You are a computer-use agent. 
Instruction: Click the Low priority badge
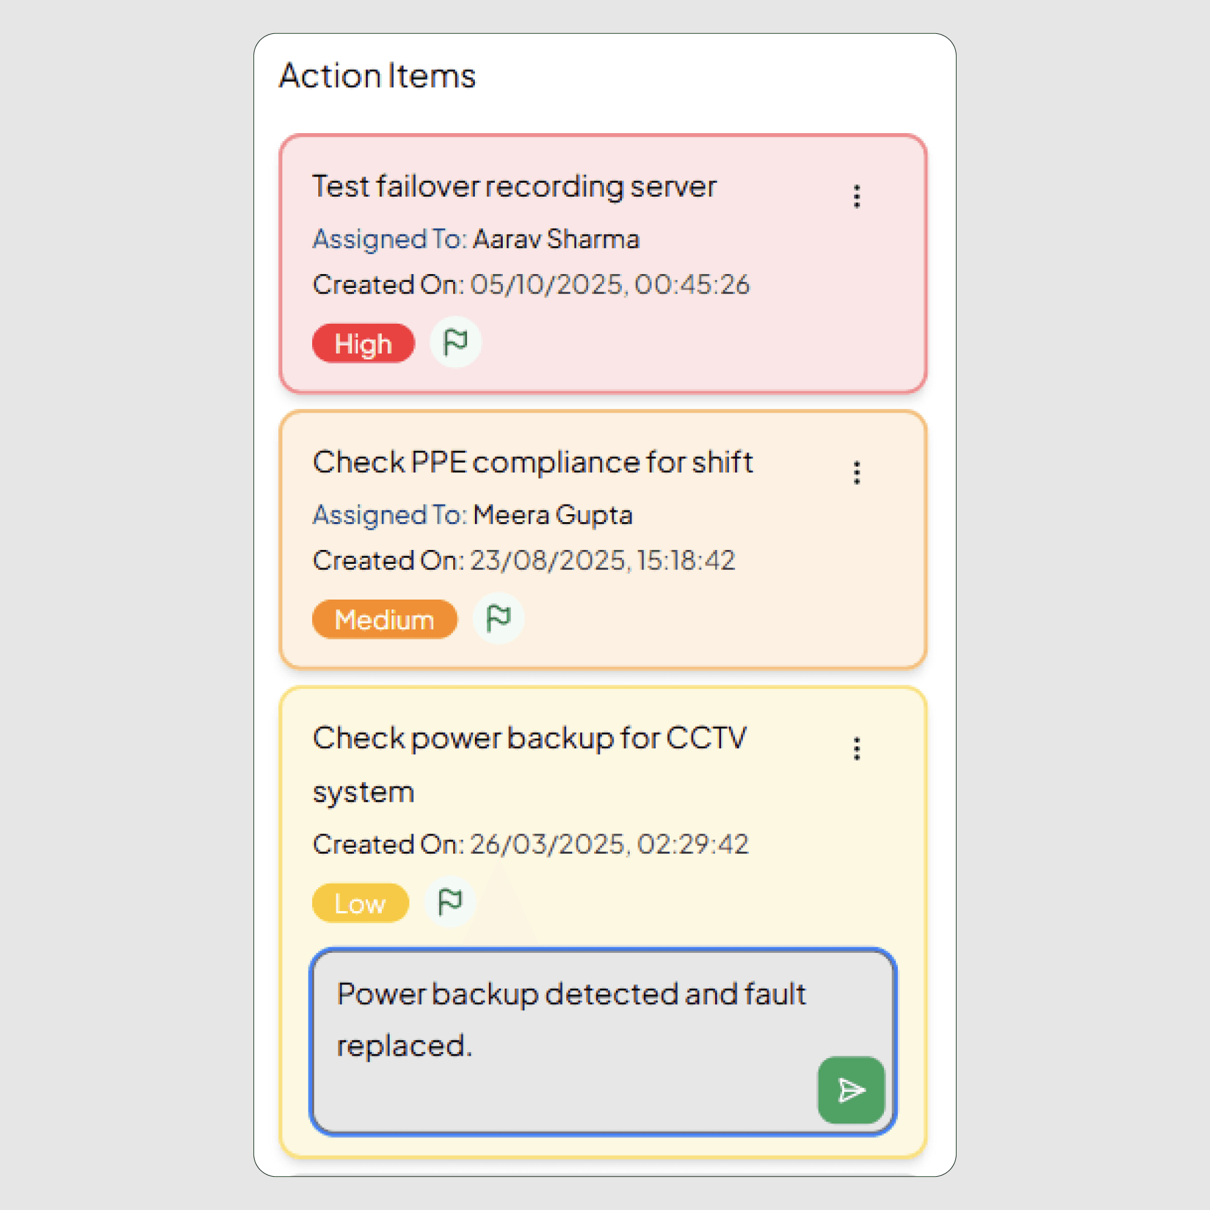point(360,903)
